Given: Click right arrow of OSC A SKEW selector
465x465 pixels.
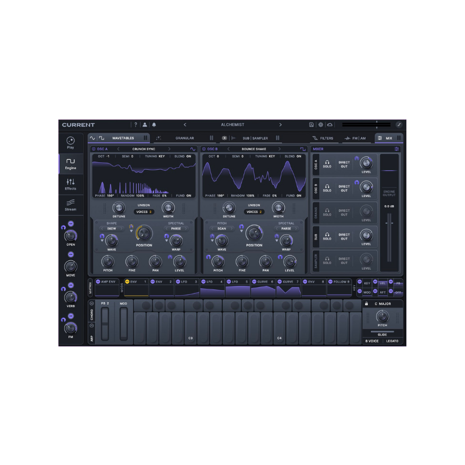Looking at the screenshot, I should pyautogui.click(x=121, y=228).
